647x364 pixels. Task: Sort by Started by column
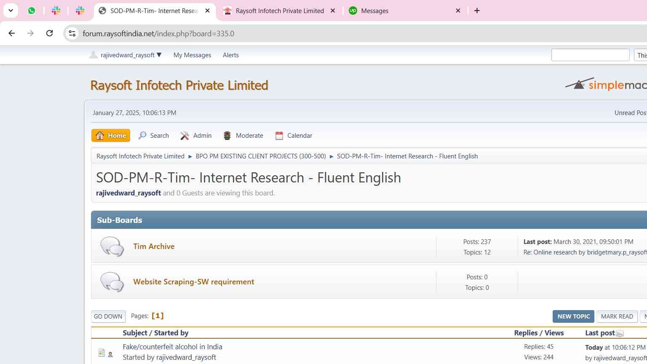coord(171,333)
